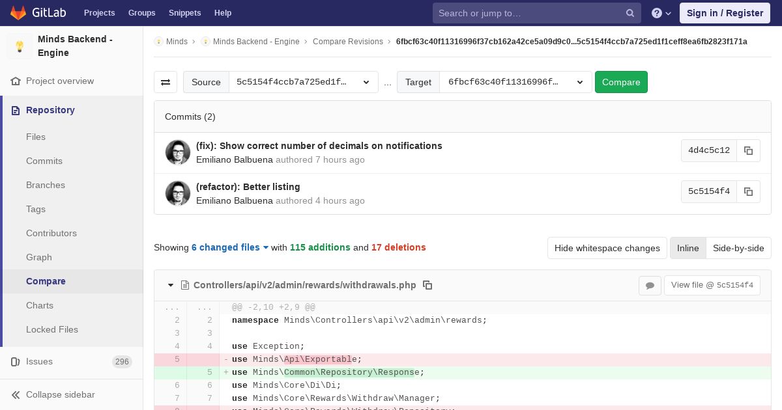The width and height of the screenshot is (782, 410).
Task: Click View file @ 5c5154f4
Action: click(x=712, y=285)
